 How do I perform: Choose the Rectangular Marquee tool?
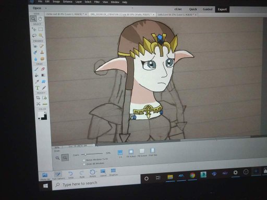pos(41,29)
